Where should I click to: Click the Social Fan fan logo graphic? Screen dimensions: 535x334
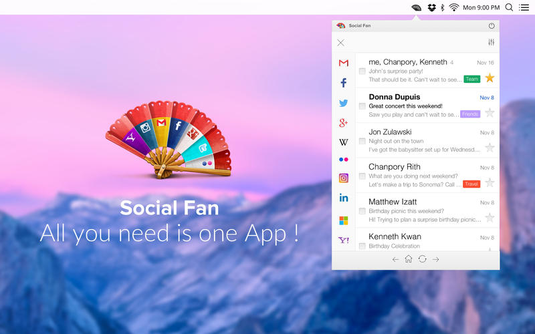pyautogui.click(x=169, y=140)
